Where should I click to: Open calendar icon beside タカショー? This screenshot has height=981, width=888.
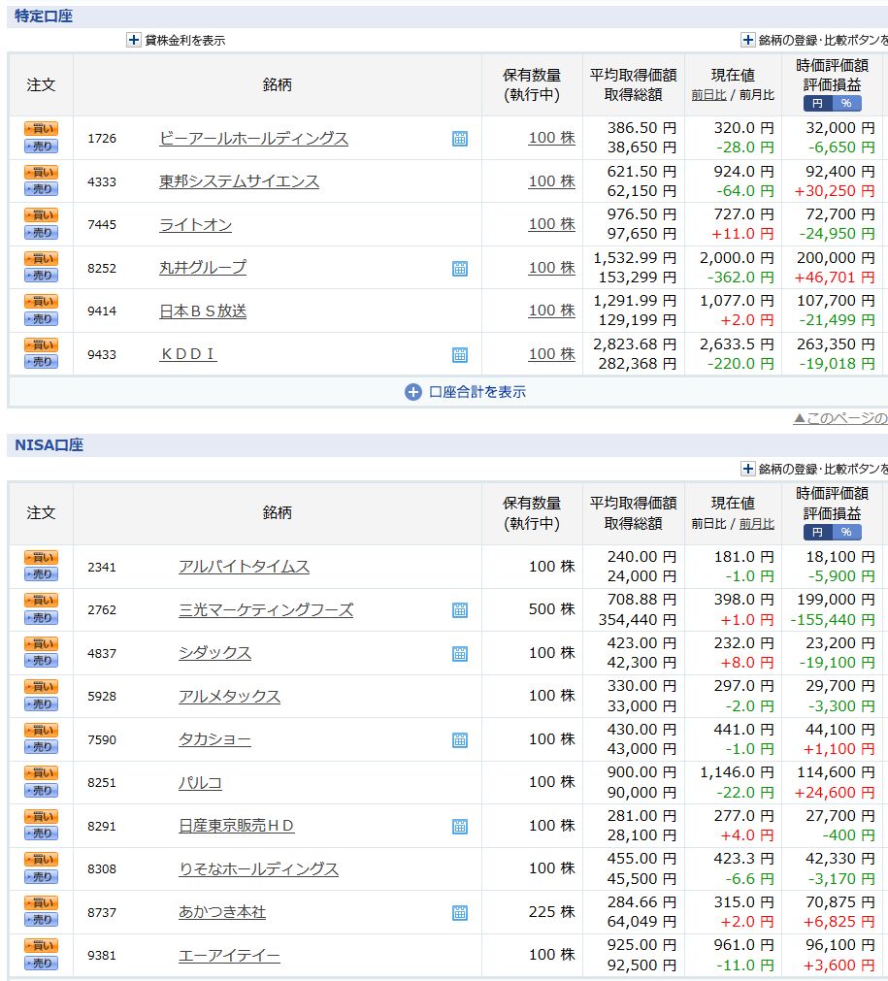pos(460,740)
